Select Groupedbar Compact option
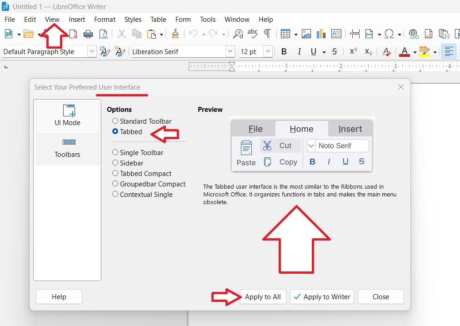Screen dimensions: 460x326 (x=149, y=184)
